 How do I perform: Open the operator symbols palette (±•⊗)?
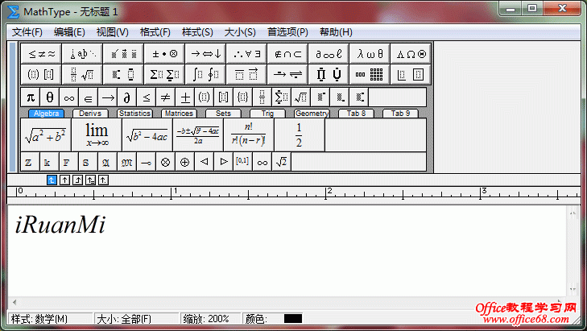click(x=165, y=54)
